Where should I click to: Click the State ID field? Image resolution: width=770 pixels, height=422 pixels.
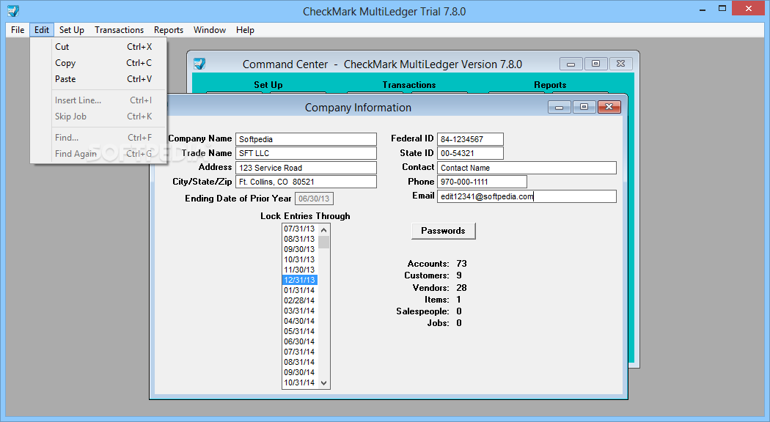(470, 153)
